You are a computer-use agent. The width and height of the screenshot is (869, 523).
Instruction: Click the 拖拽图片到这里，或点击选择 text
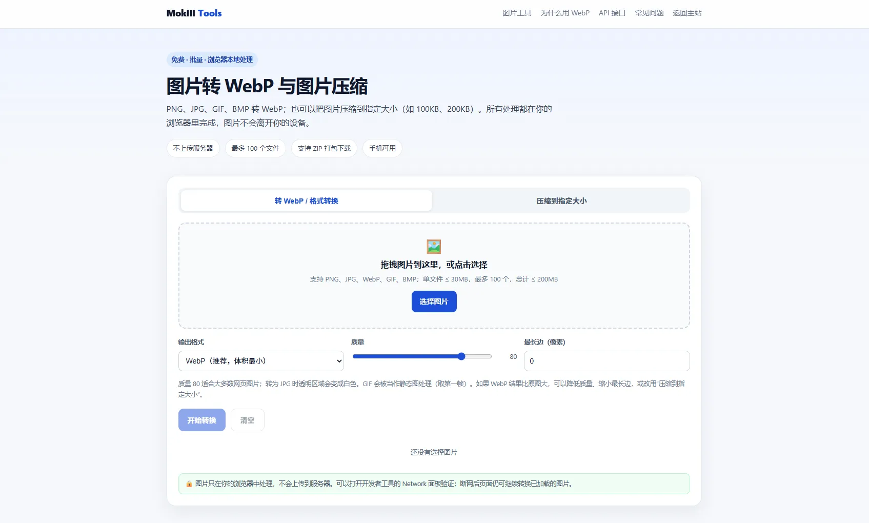pos(434,265)
